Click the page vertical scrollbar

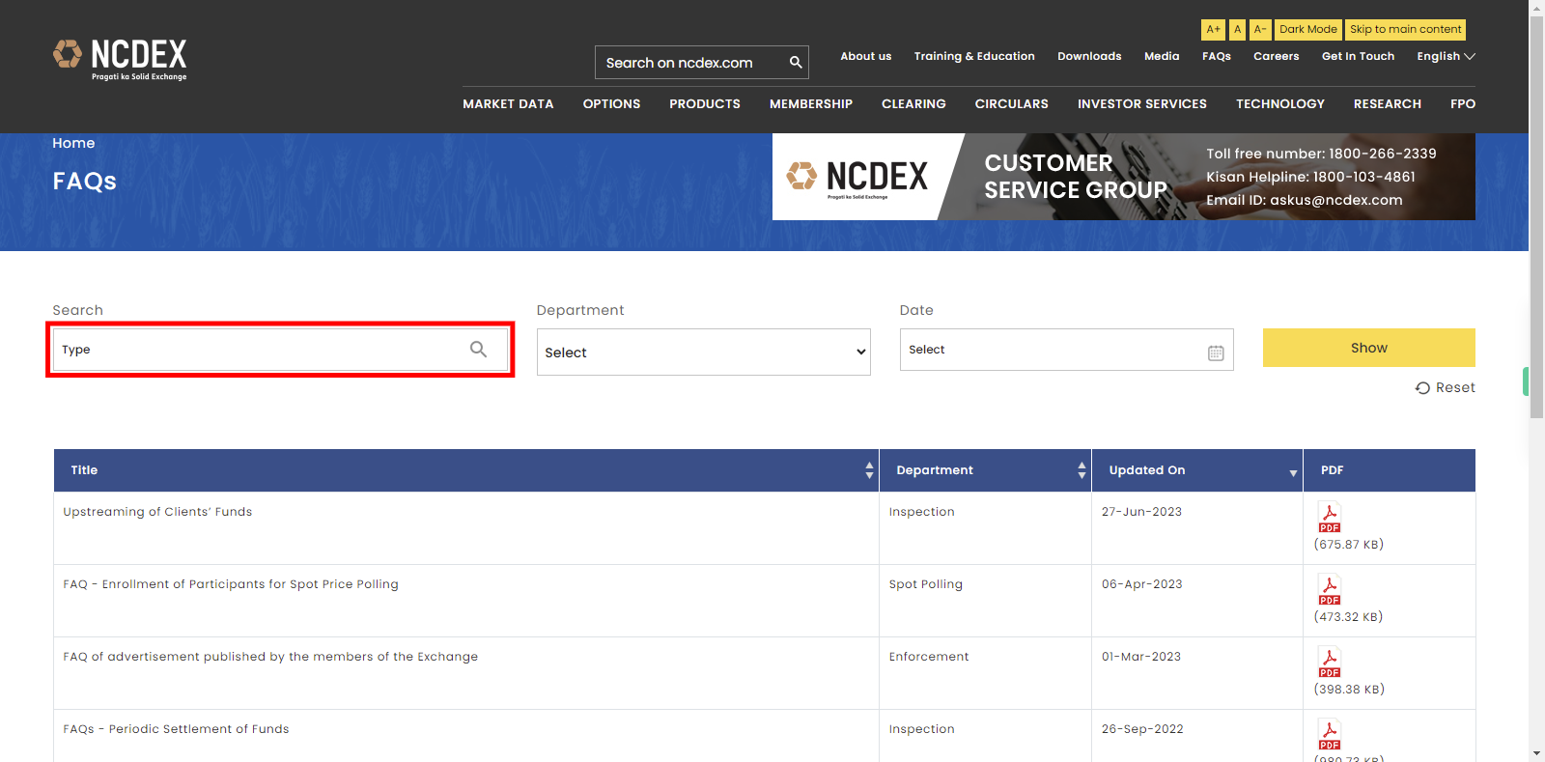click(x=1536, y=217)
